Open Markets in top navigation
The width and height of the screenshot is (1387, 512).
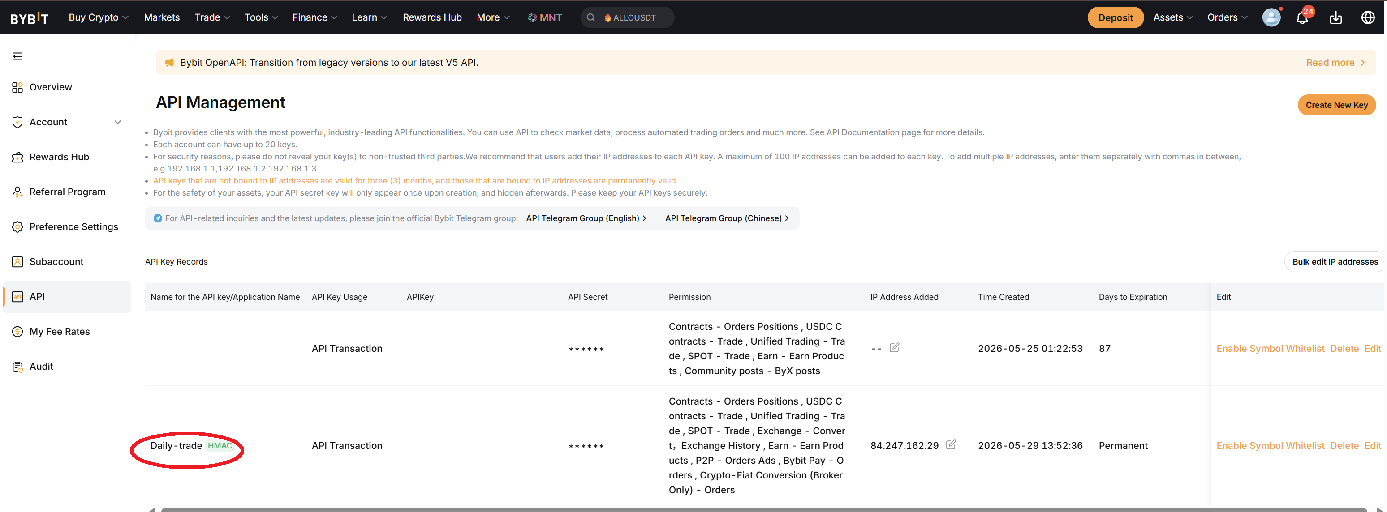162,18
